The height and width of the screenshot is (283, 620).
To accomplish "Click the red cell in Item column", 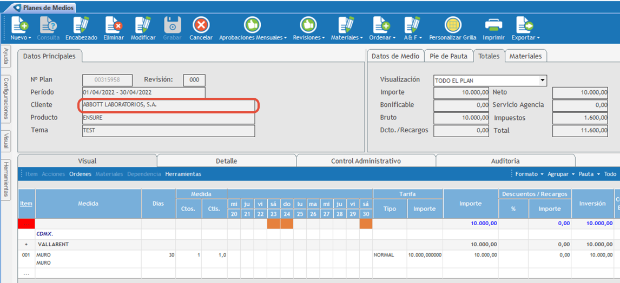I will tap(27, 224).
